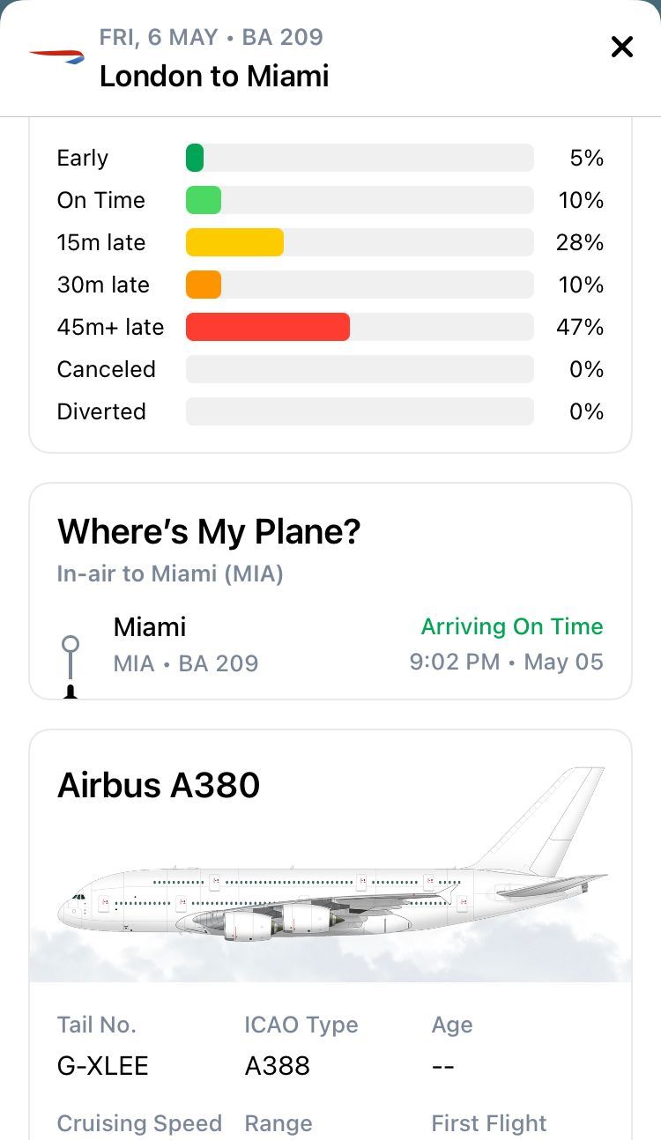Viewport: 661px width, 1140px height.
Task: Tap the route pin icon beside Miami
Action: (71, 667)
